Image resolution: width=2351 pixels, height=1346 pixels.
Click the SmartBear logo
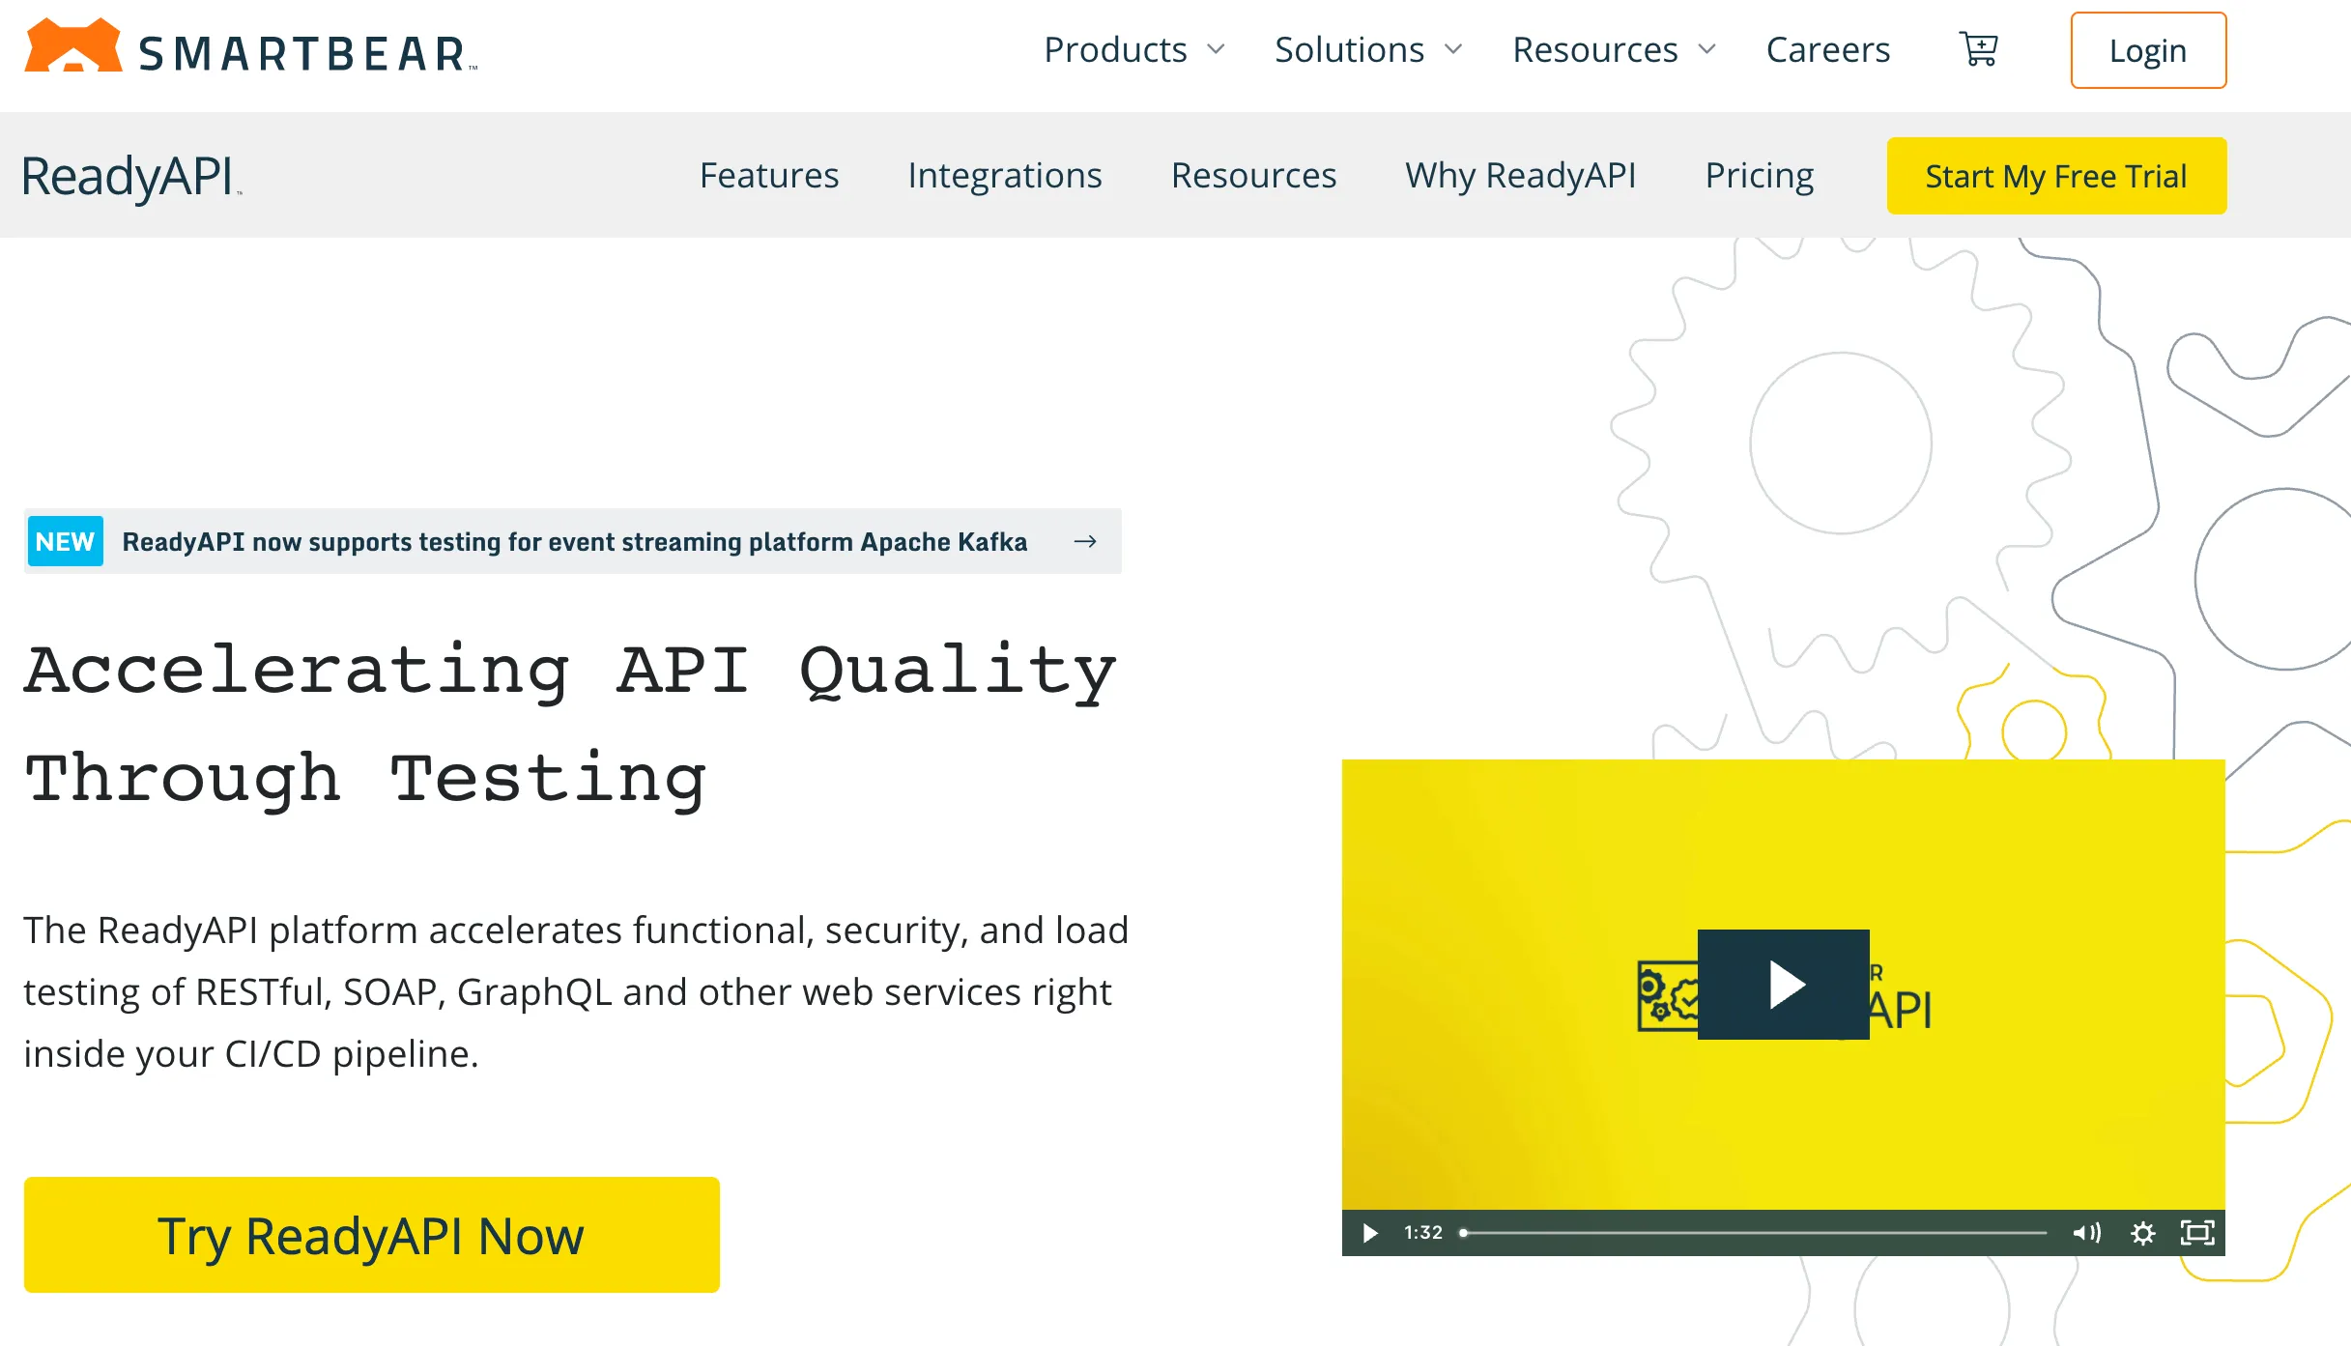(x=249, y=48)
